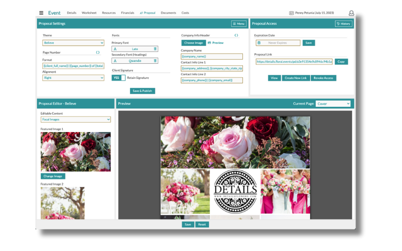This screenshot has width=402, height=251.
Task: Click the Company Info Header brackets icon
Action: click(236, 35)
